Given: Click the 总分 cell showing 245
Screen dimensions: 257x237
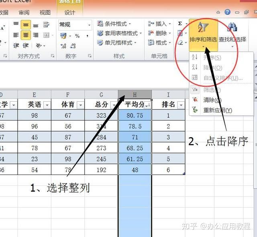Looking at the screenshot, I should coord(101,159).
